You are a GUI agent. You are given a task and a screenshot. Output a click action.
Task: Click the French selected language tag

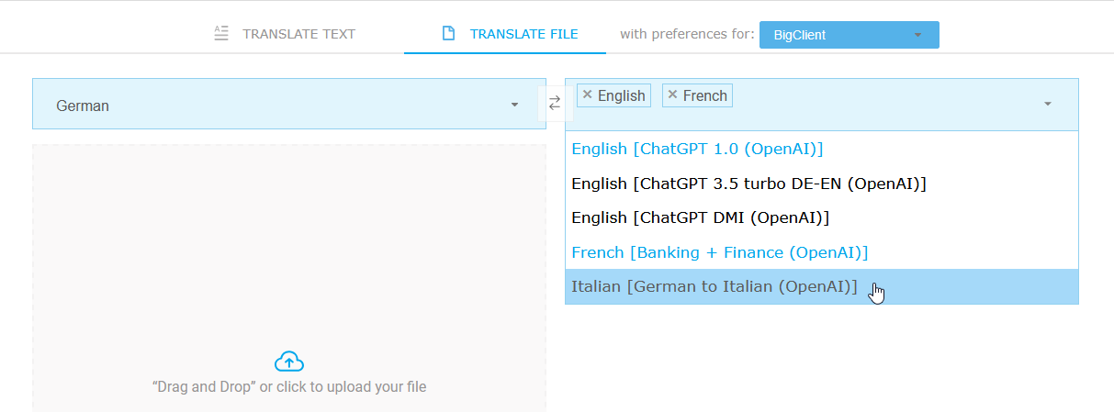tap(704, 95)
